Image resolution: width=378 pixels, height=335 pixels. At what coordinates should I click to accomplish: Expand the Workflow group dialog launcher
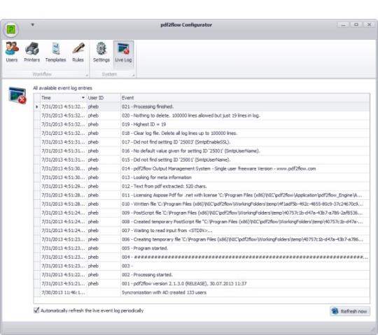pyautogui.click(x=87, y=76)
